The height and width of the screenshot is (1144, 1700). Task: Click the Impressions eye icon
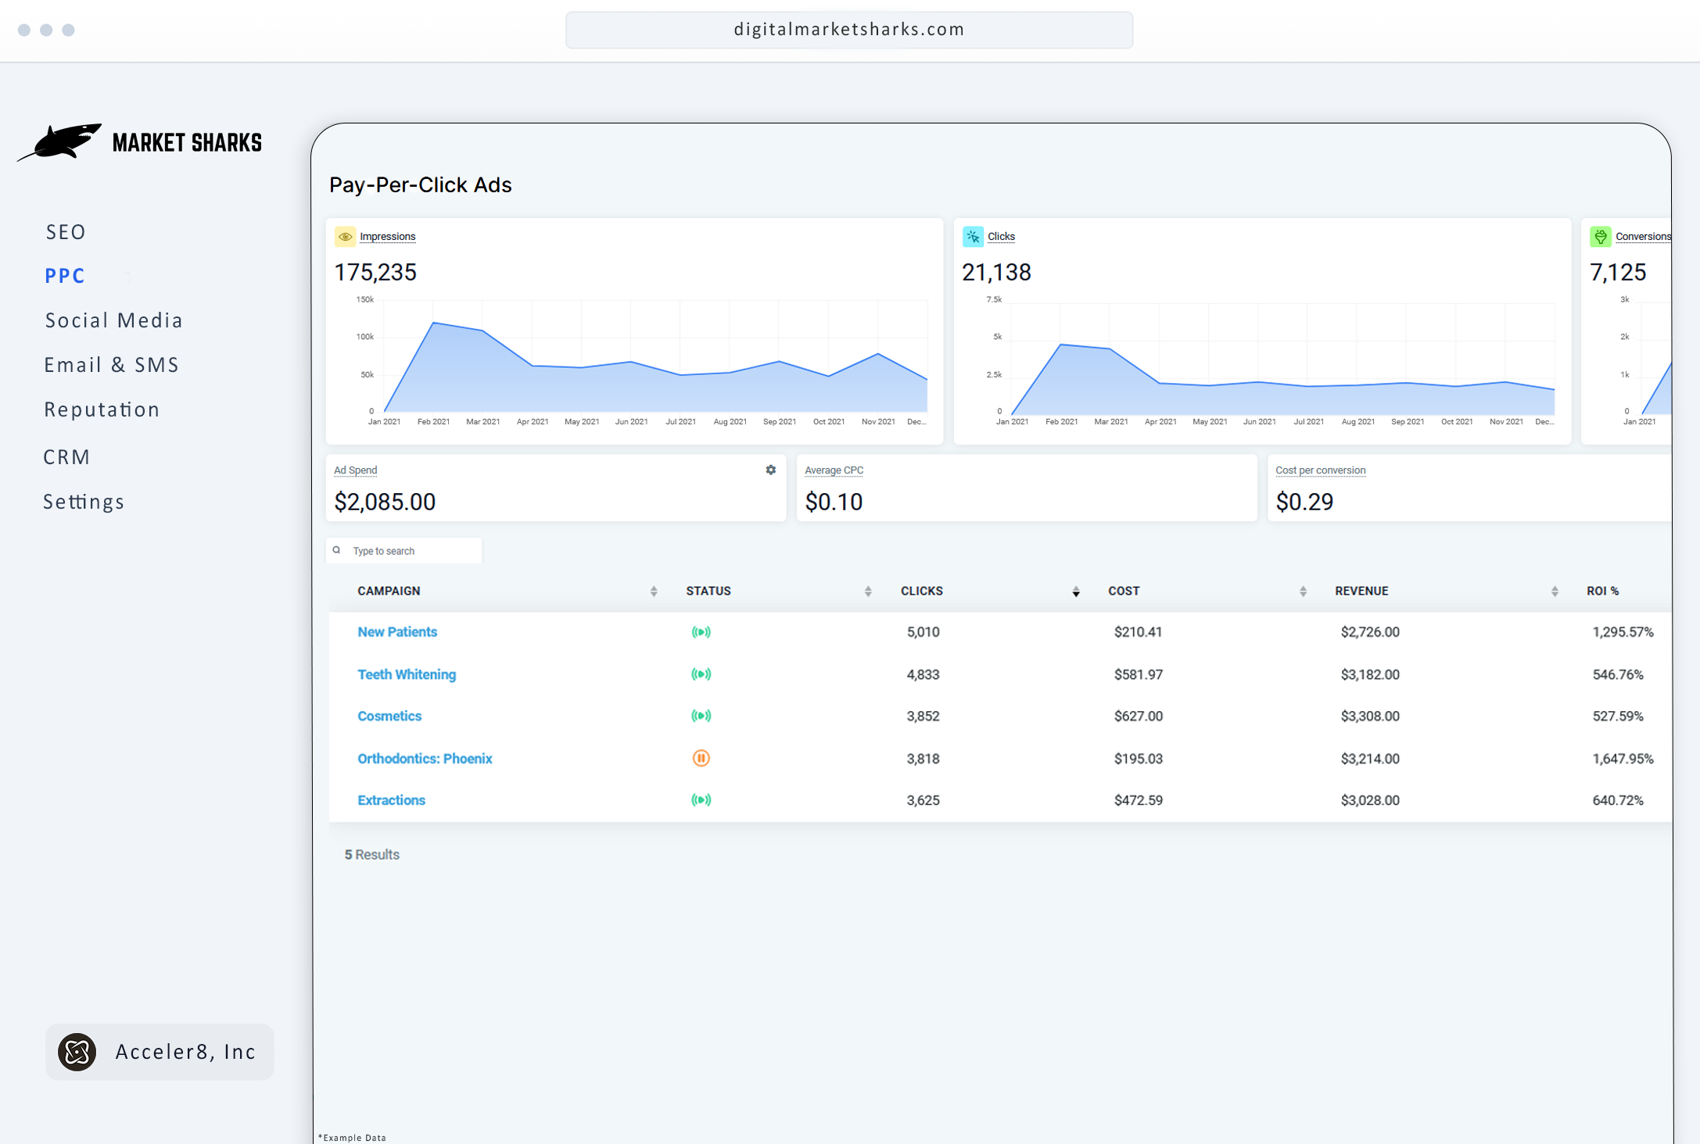(345, 236)
